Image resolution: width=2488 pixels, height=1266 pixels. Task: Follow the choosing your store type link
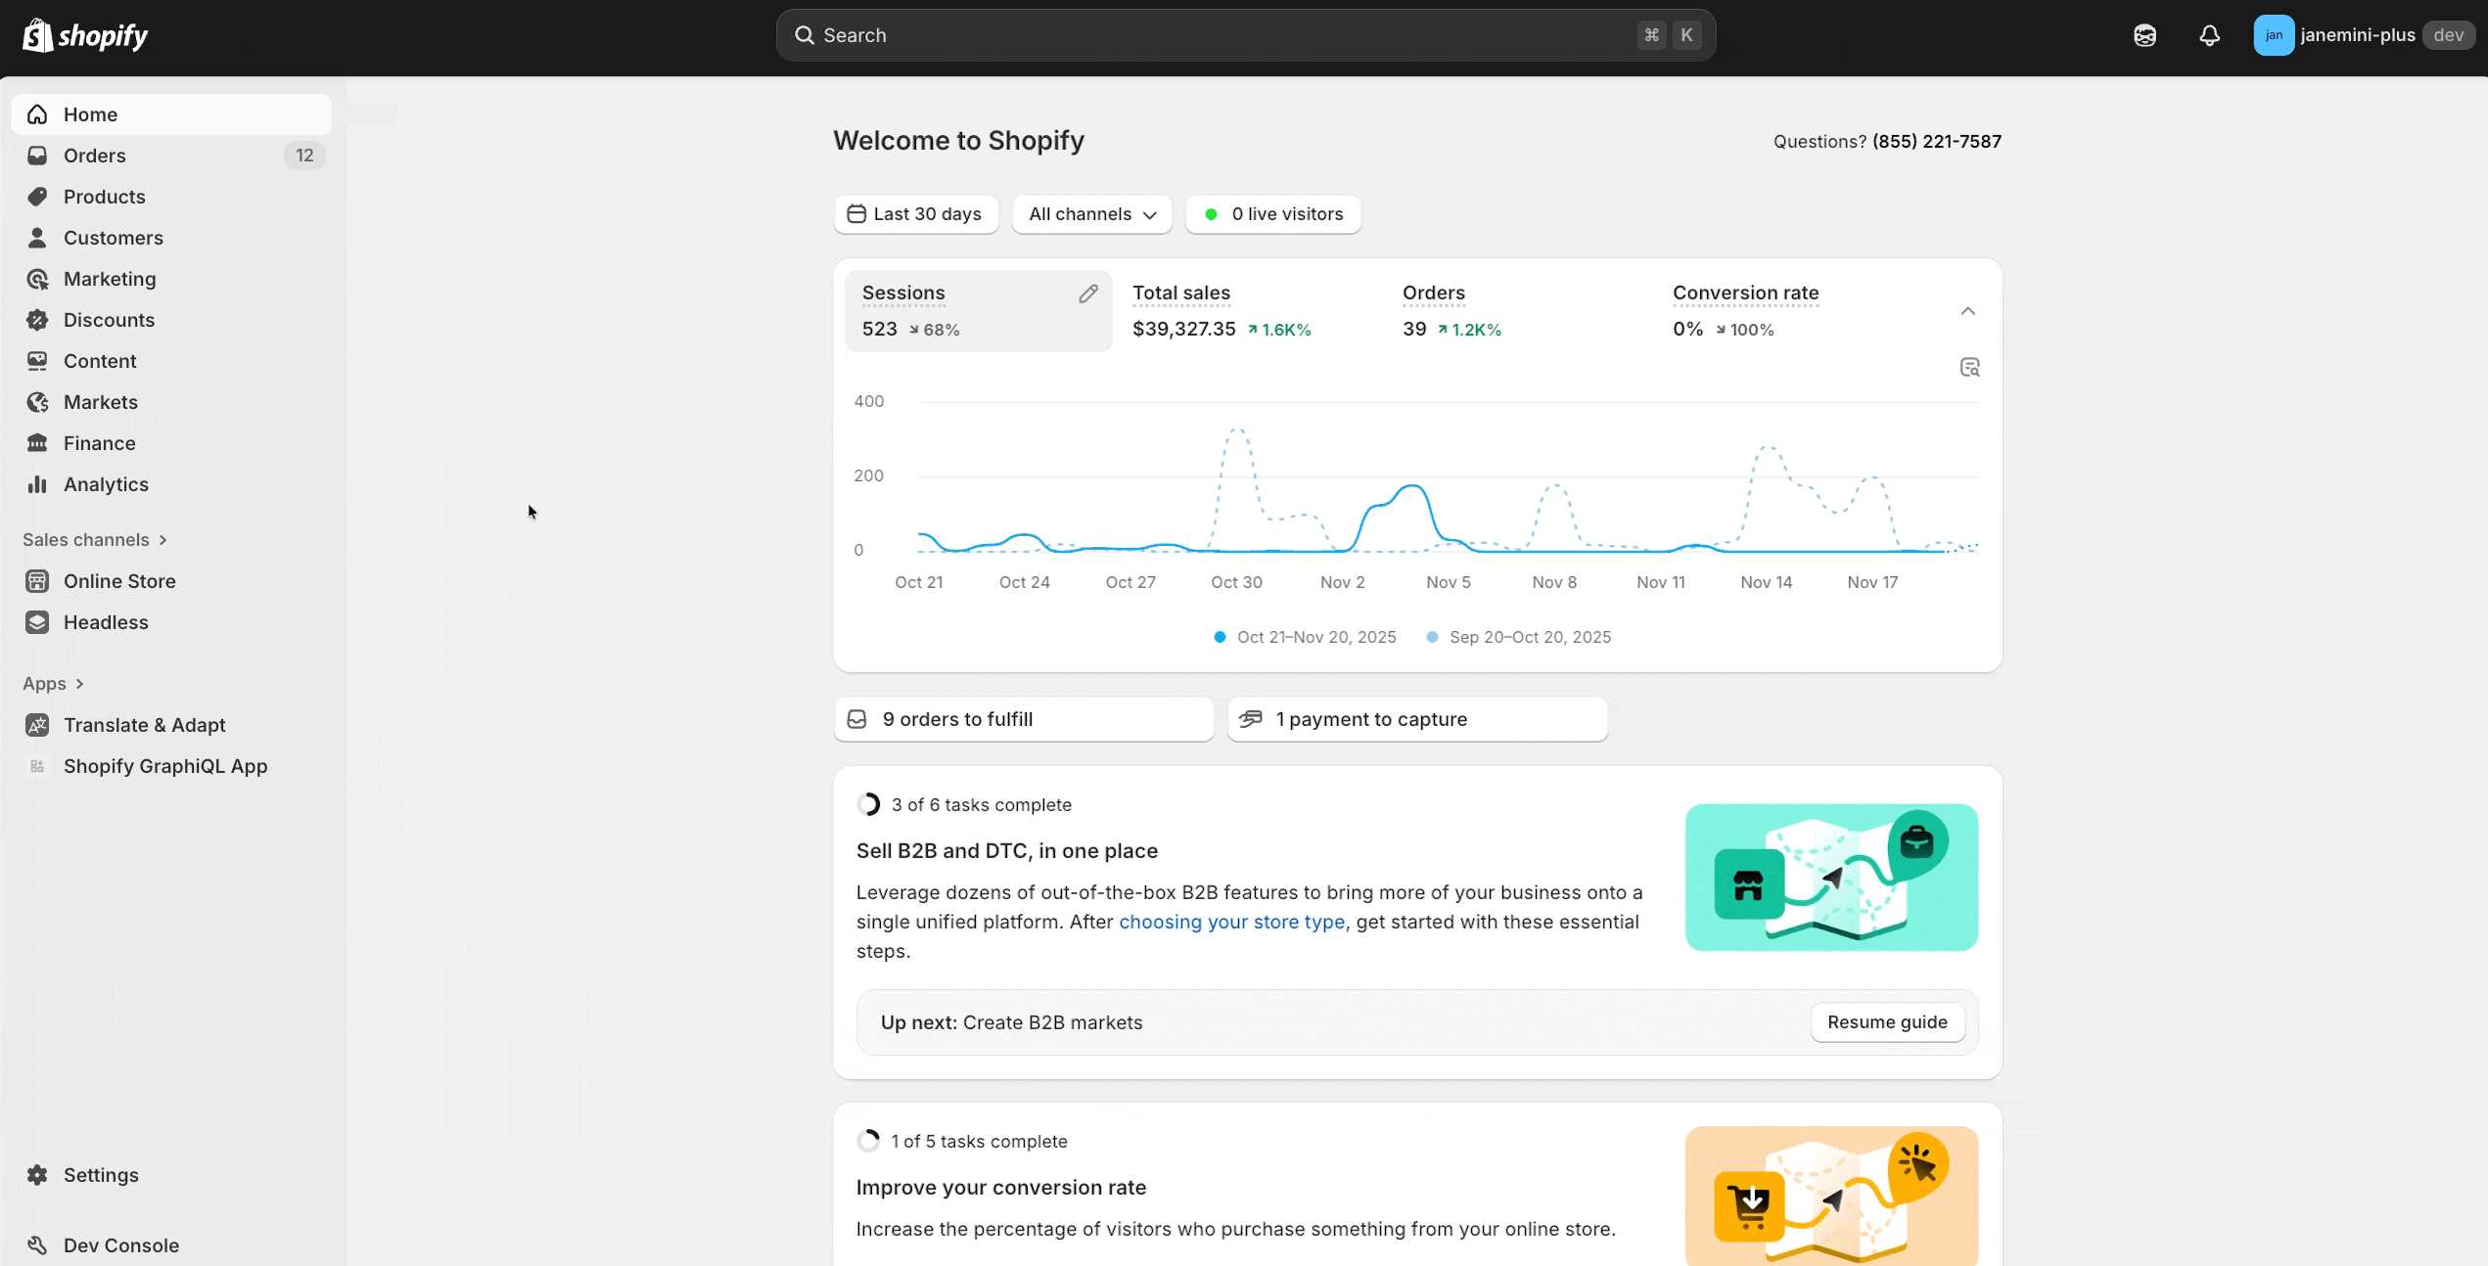pyautogui.click(x=1231, y=922)
